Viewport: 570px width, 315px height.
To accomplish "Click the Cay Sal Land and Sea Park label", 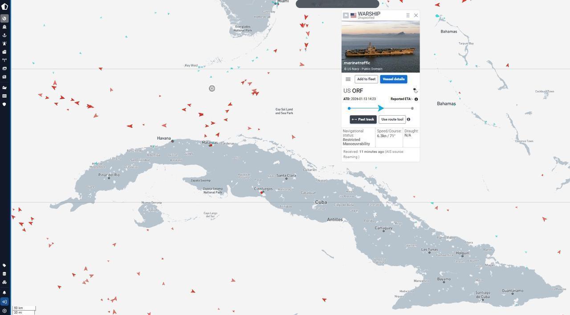I will pyautogui.click(x=284, y=111).
